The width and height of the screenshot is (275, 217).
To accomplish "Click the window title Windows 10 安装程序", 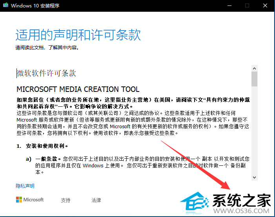I will point(35,6).
